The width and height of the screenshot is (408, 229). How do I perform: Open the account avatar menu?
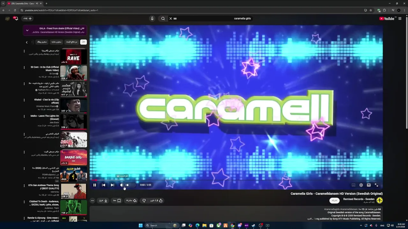point(7,18)
